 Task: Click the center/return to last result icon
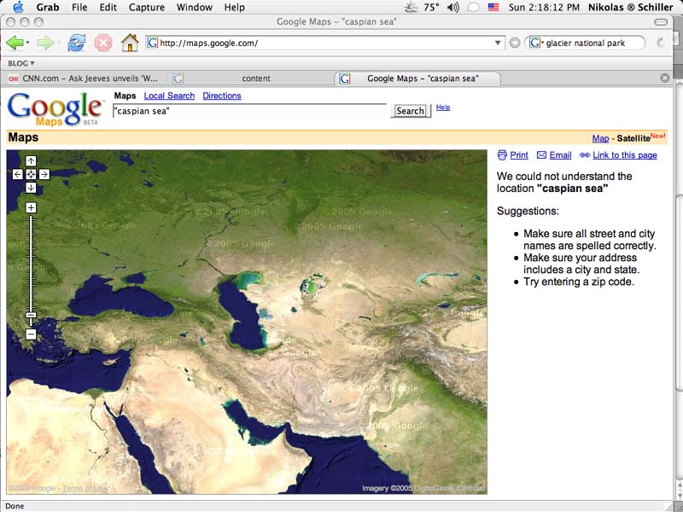[x=31, y=175]
